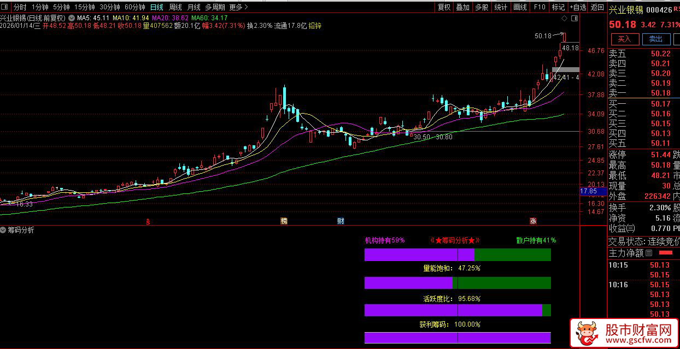The height and width of the screenshot is (349, 680).
Task: Collapse the 筹码分析 indicator panel
Action: click(4, 230)
